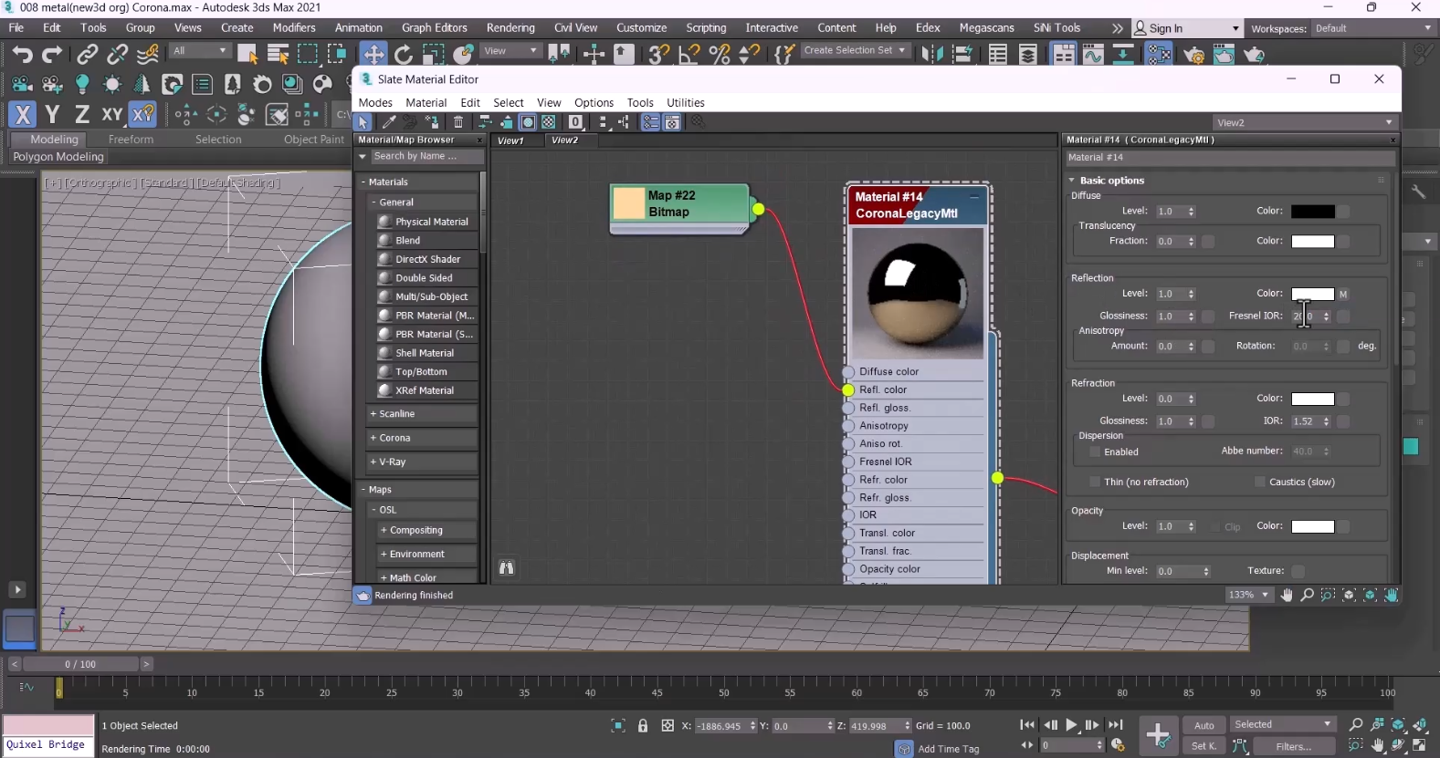1440x758 pixels.
Task: Enable Thin (no refraction) checkbox
Action: [x=1095, y=483]
